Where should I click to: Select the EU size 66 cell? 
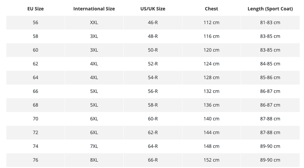[36, 91]
